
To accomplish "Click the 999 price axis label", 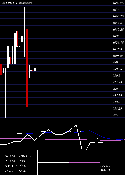I will tap(115, 62).
